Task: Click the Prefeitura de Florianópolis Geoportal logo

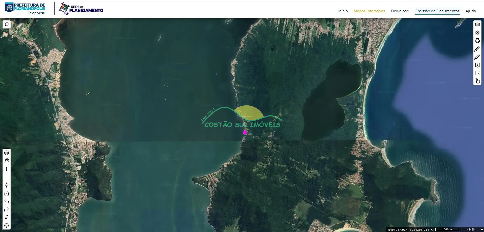Action: click(x=25, y=9)
